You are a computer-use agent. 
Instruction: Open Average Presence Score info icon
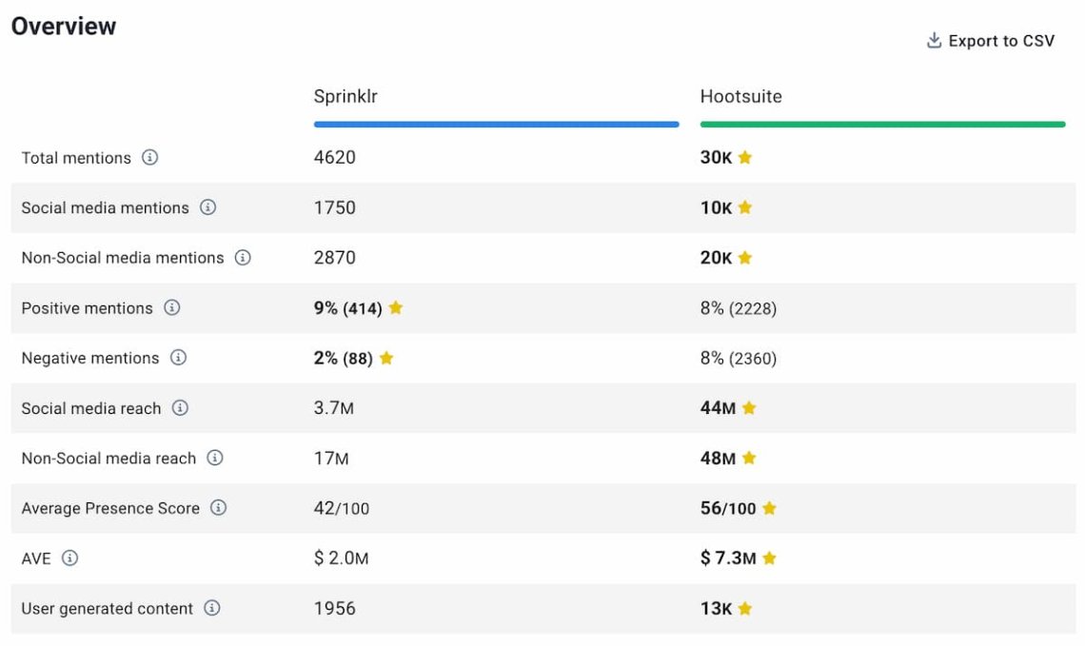218,508
